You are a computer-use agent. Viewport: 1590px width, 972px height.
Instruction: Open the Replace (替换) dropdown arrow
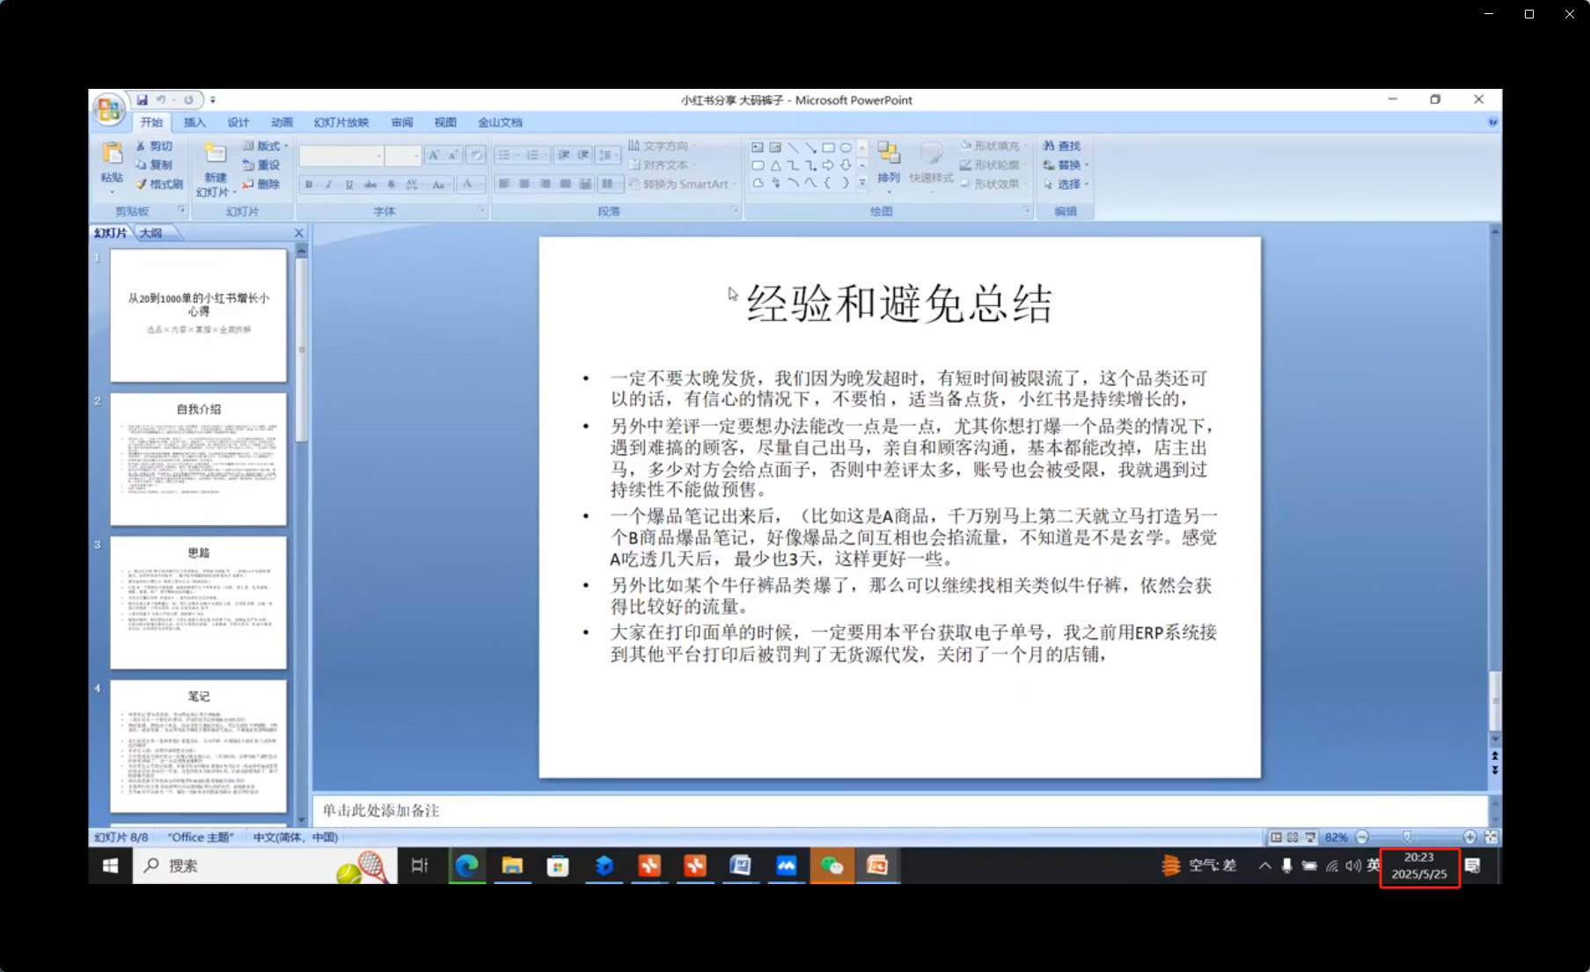coord(1087,165)
